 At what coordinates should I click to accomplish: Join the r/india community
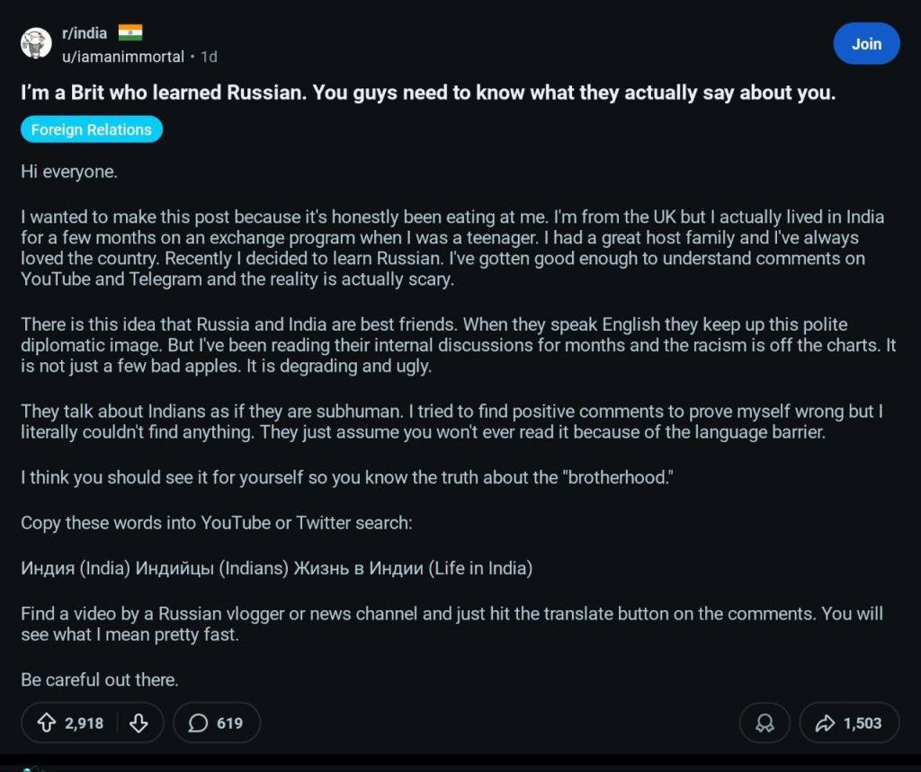866,44
